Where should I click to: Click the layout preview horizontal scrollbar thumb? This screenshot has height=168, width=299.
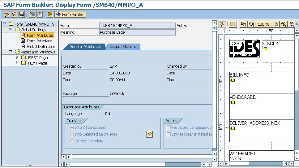[x=266, y=163]
